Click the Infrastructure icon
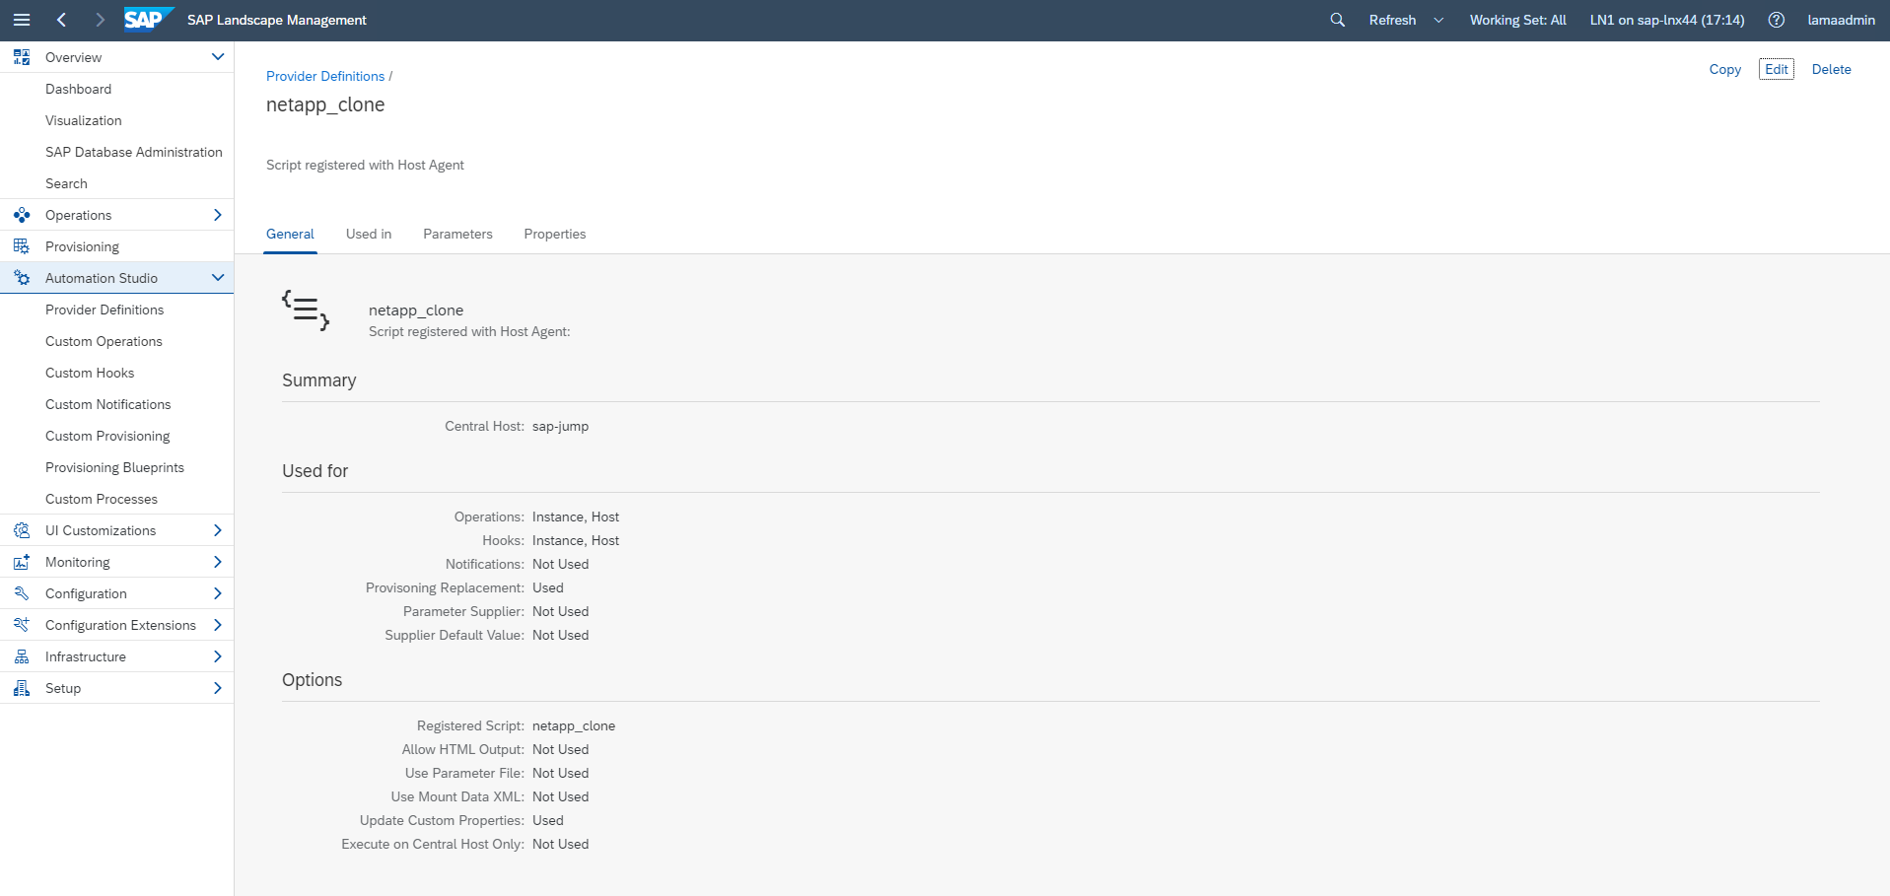Screen dimensions: 1890x896 point(22,656)
